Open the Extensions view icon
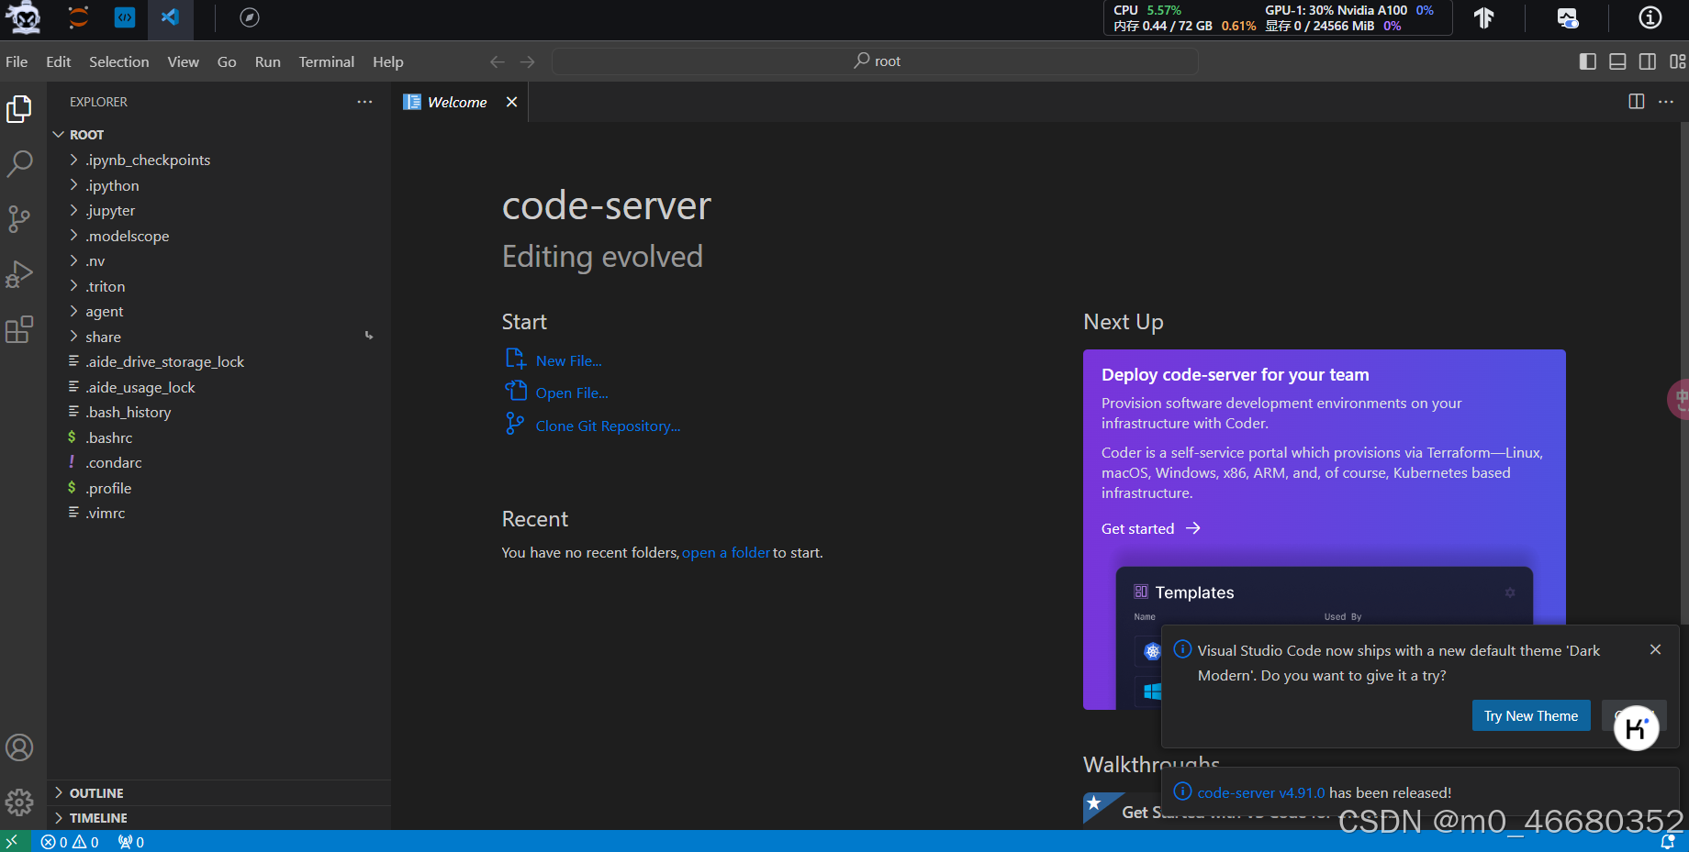Image resolution: width=1689 pixels, height=852 pixels. click(x=19, y=328)
